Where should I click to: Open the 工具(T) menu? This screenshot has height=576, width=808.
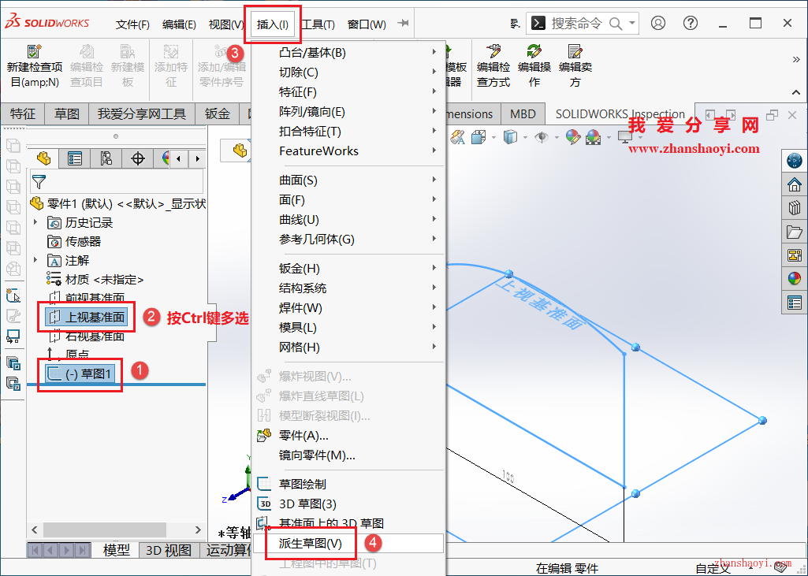[318, 24]
